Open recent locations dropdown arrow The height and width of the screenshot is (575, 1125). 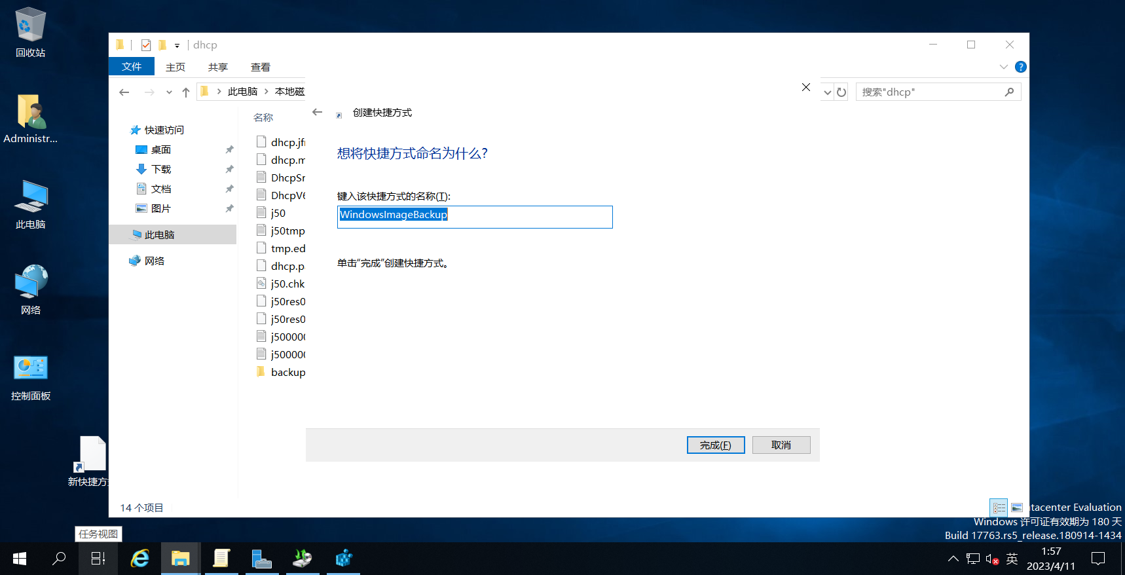click(169, 92)
